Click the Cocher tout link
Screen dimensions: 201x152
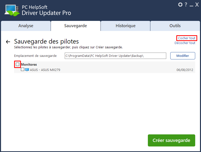coord(186,38)
